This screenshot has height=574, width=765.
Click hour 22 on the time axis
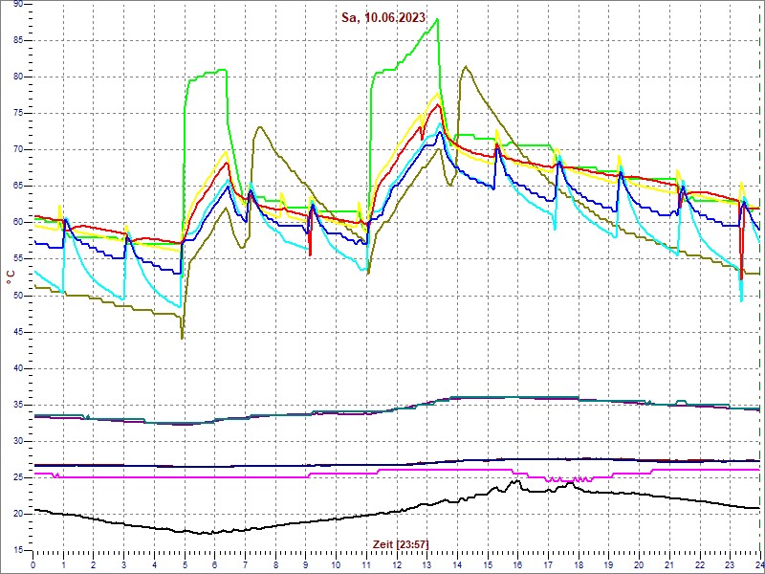pyautogui.click(x=700, y=564)
